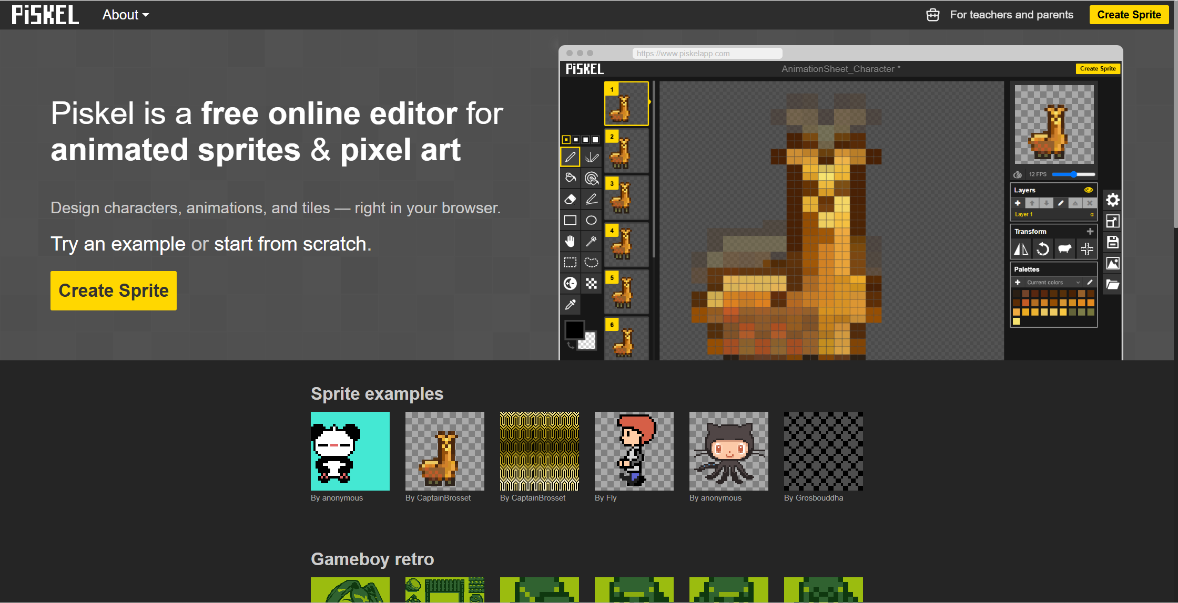Select the largest pen size option
The width and height of the screenshot is (1178, 603).
click(x=595, y=140)
